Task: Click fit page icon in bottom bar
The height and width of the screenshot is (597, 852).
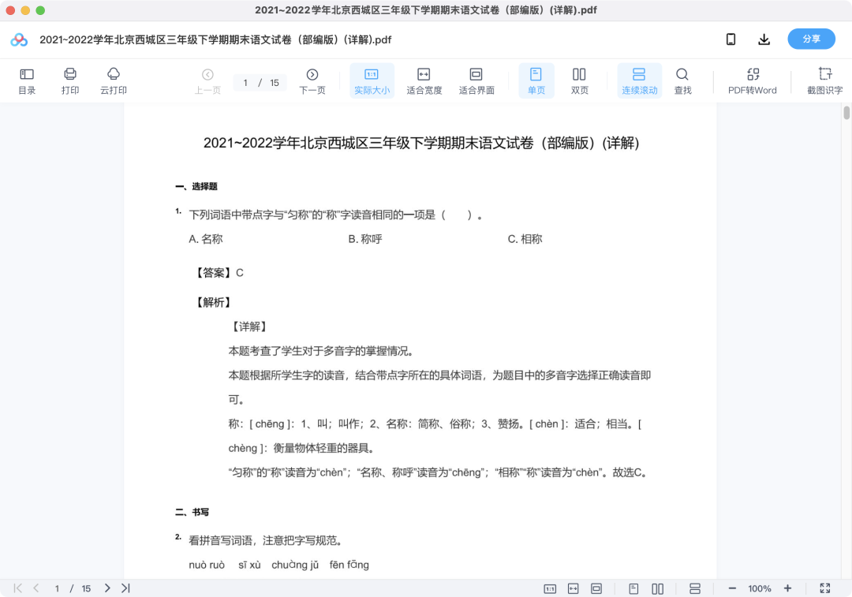Action: [596, 588]
